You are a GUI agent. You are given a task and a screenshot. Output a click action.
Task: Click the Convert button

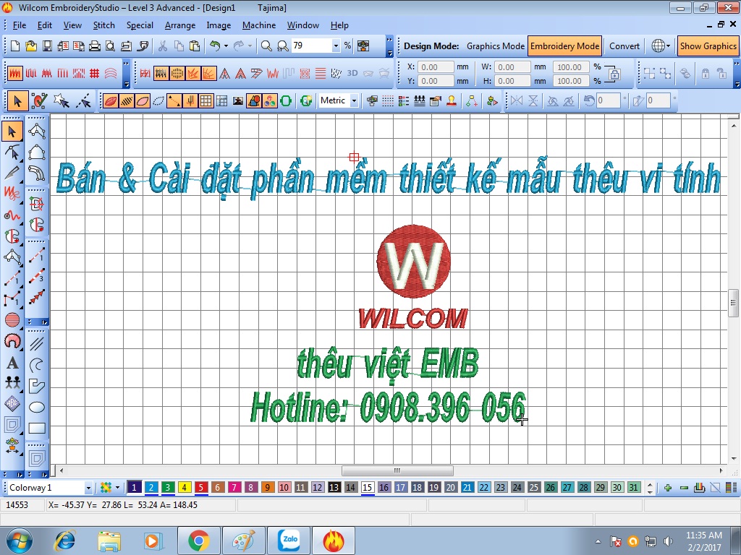click(x=624, y=46)
